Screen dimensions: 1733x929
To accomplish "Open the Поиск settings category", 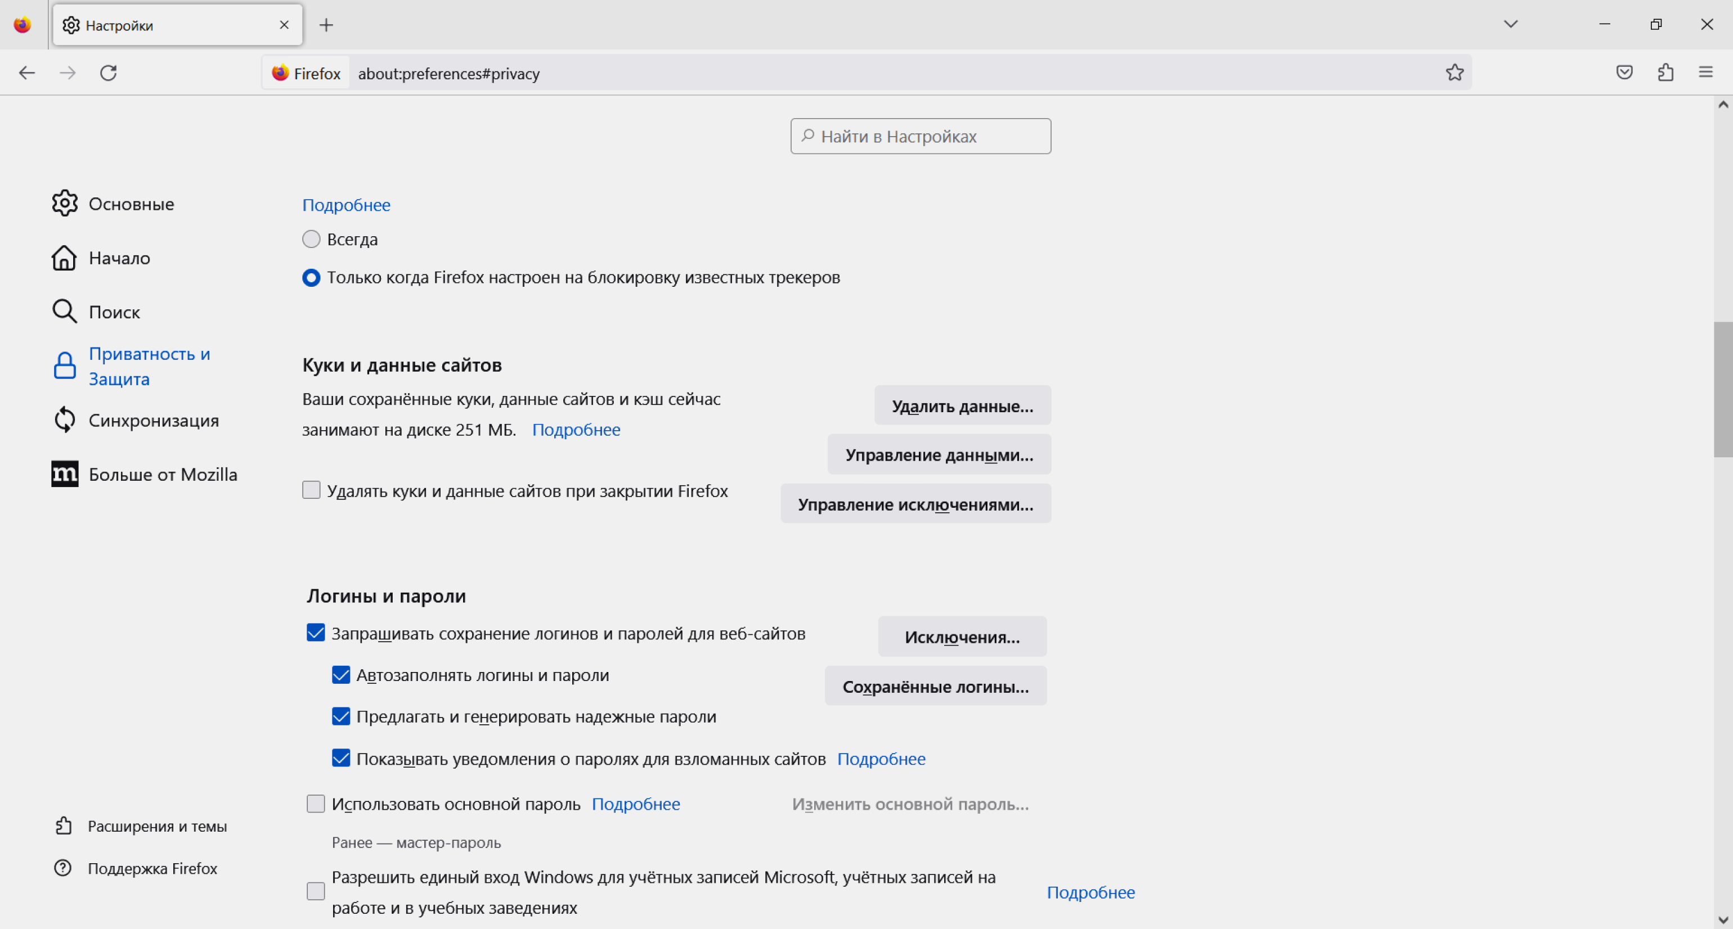I will pyautogui.click(x=114, y=312).
